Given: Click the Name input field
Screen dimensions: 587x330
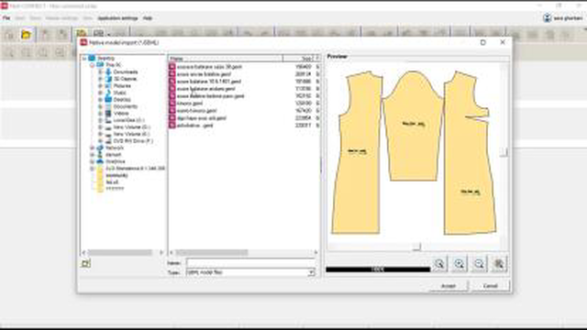Looking at the screenshot, I should coord(250,263).
